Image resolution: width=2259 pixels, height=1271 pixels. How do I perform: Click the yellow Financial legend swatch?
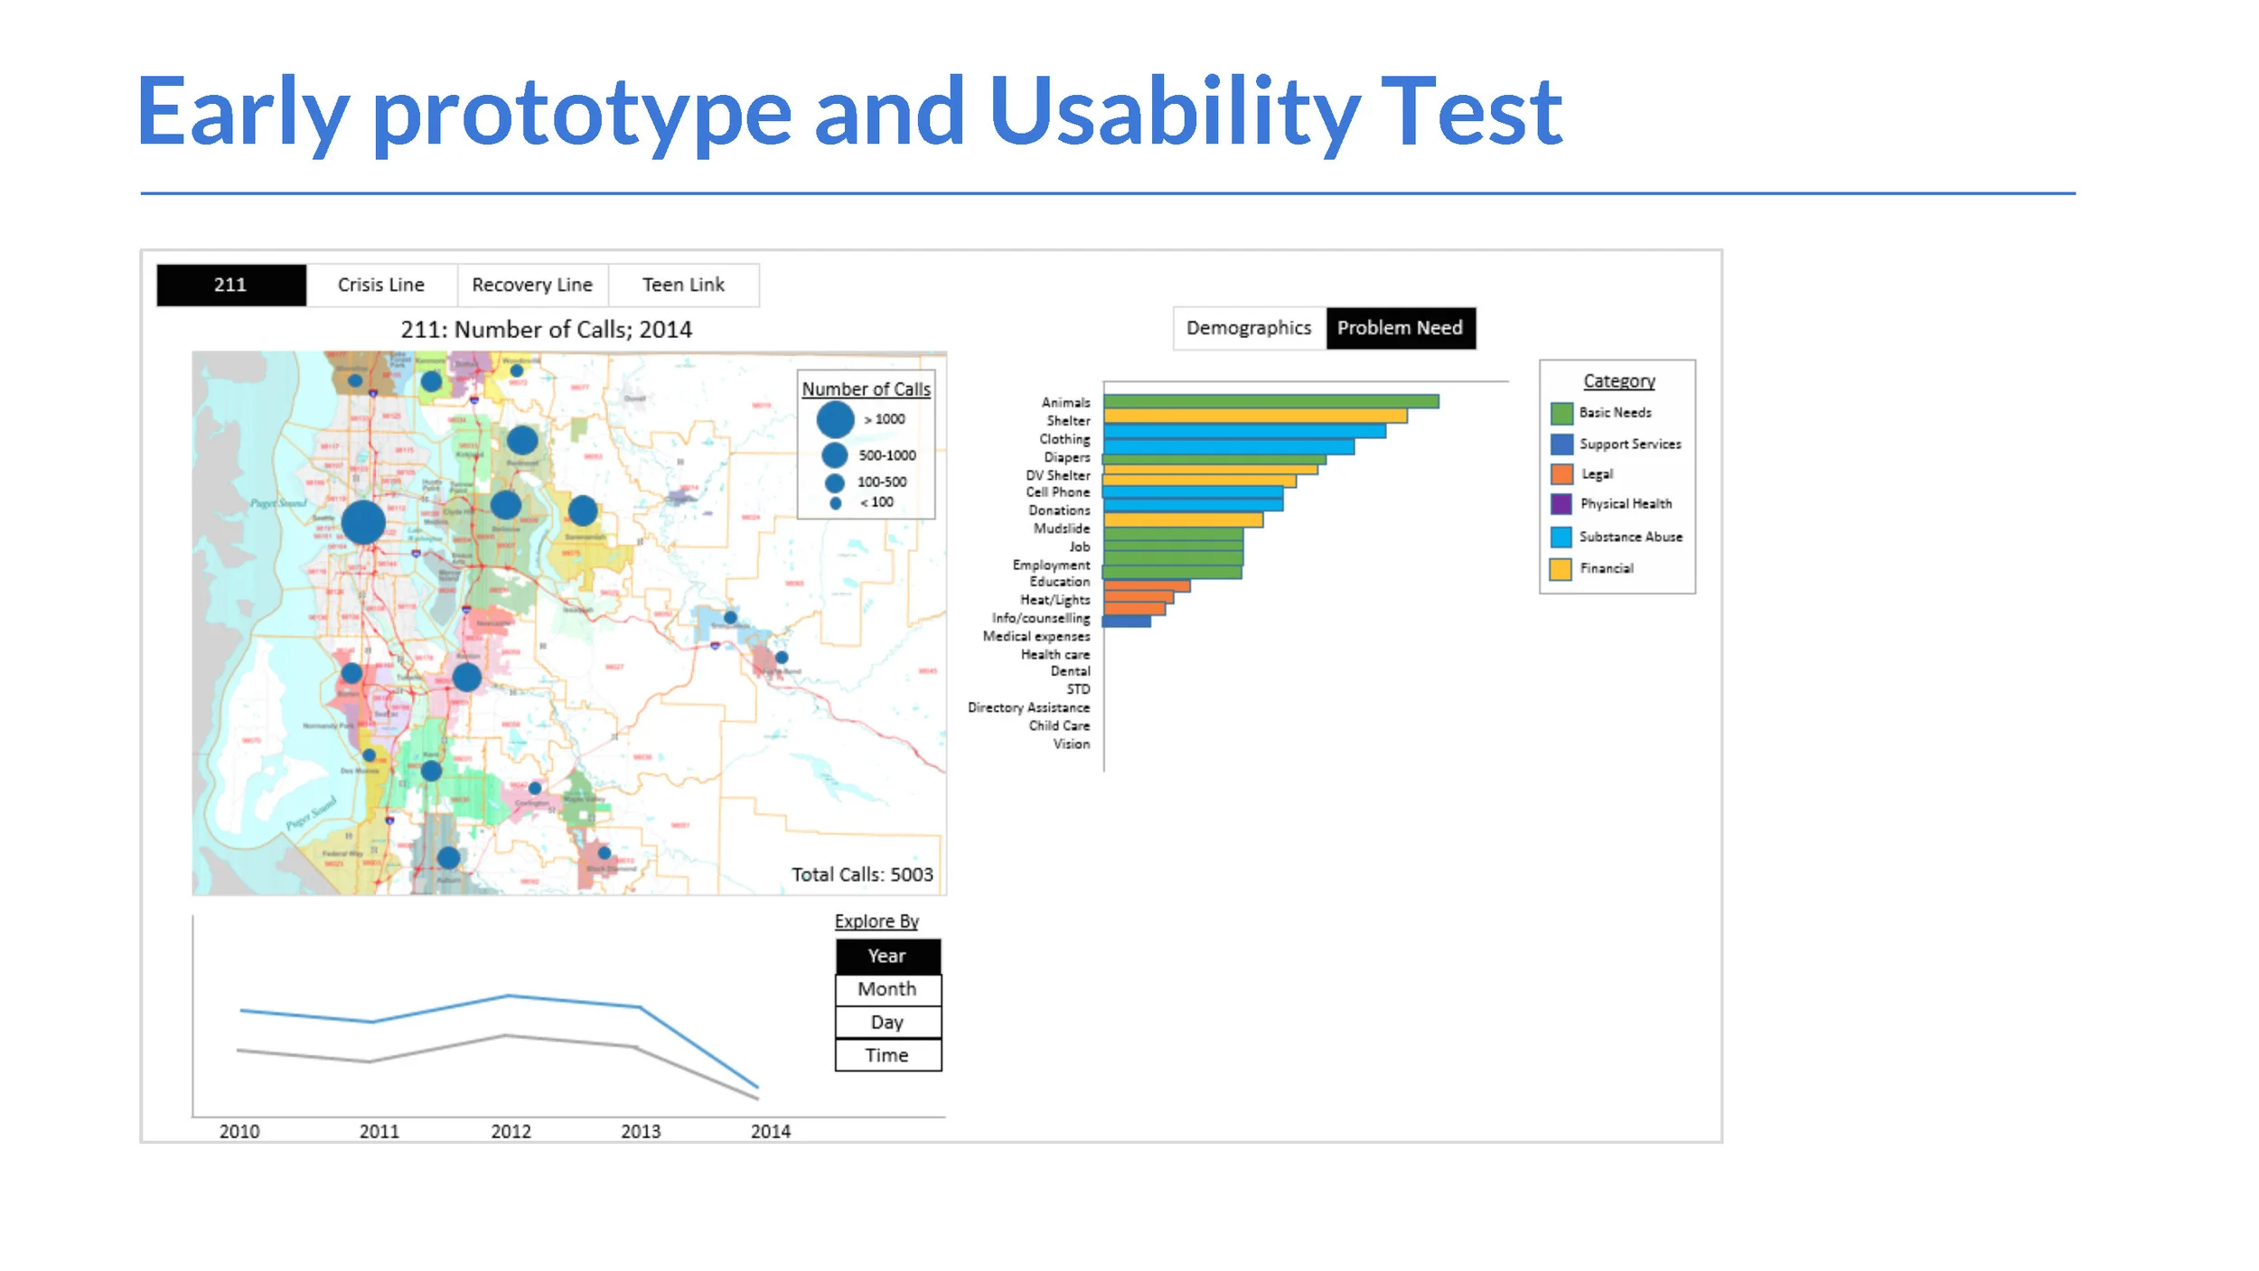pos(1561,569)
